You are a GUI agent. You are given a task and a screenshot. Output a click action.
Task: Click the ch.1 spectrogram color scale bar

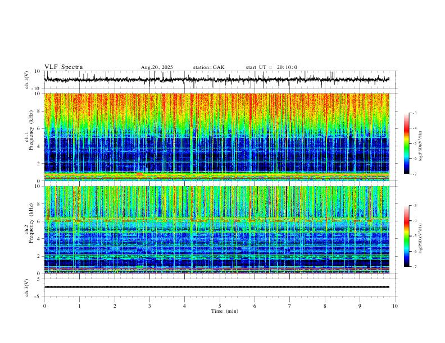pos(406,143)
